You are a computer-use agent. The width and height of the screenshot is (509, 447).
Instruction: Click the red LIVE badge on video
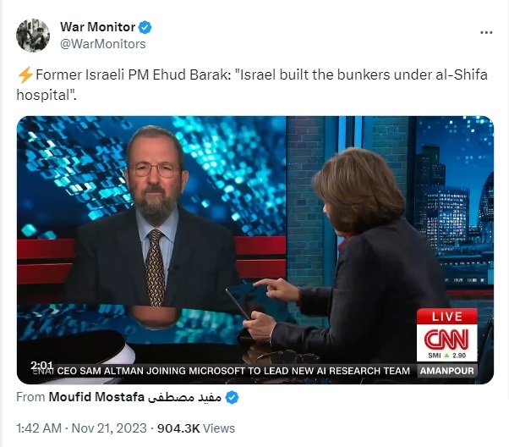(x=447, y=317)
